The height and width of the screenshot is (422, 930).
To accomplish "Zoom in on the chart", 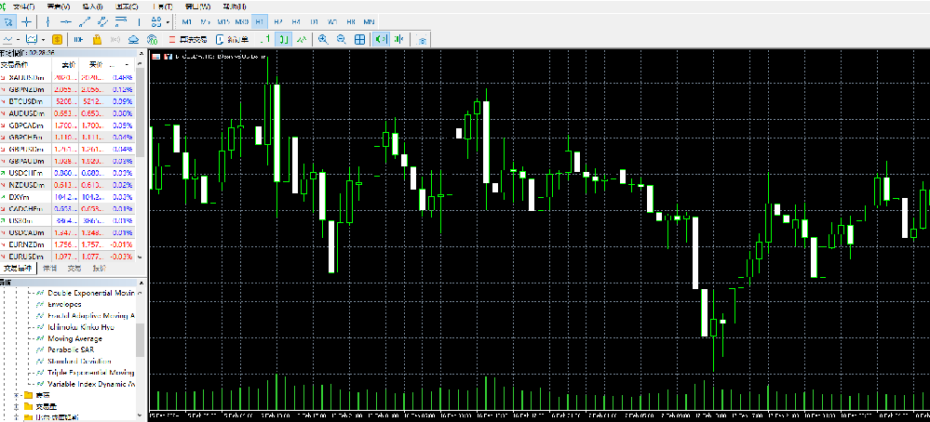I will [x=323, y=40].
